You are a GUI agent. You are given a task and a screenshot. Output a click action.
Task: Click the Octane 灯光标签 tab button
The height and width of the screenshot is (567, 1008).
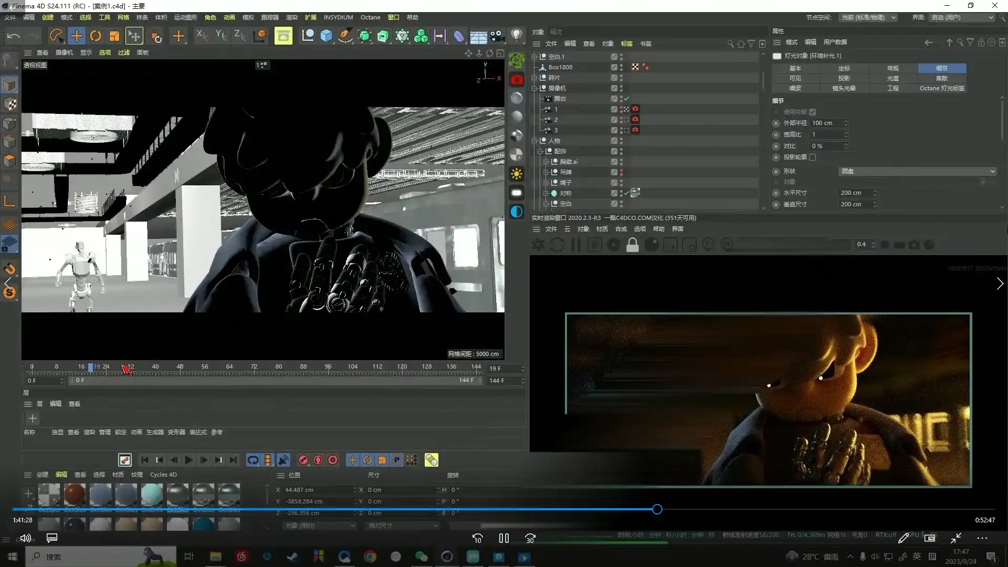click(942, 88)
